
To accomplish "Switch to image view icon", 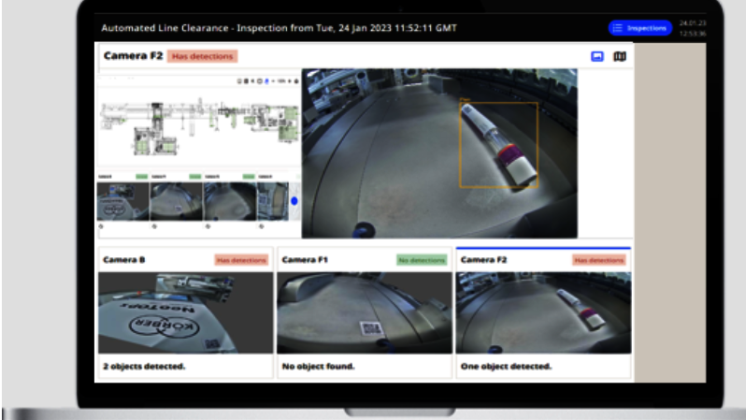I will [597, 56].
